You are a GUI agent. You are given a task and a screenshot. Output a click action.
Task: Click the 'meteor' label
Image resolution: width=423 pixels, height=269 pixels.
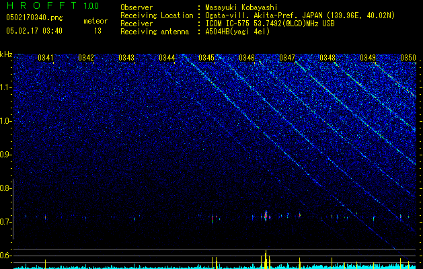pyautogui.click(x=95, y=21)
